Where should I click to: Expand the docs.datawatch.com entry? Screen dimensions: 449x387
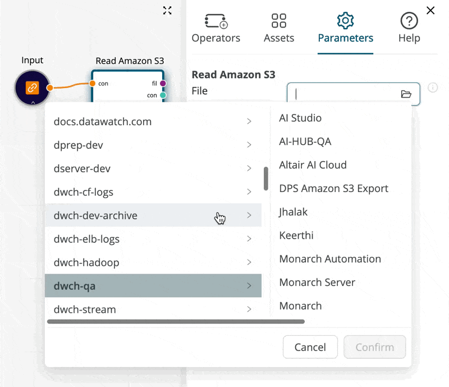(102, 121)
